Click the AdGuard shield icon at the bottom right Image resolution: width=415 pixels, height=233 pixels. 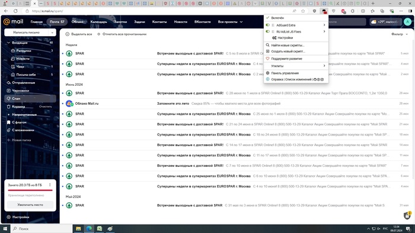(407, 216)
